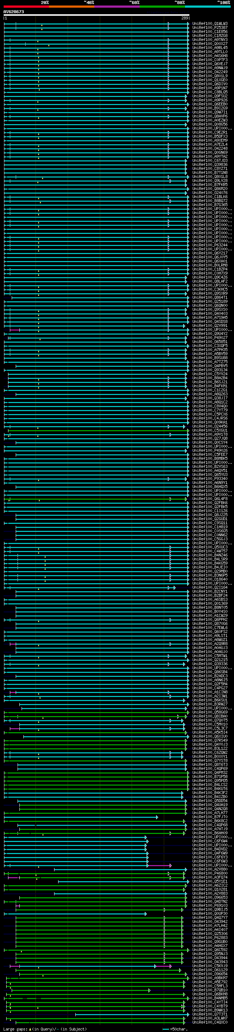Click the cyan 50char scale legend marker
Screen dimensions: 234x1032
tap(166, 1029)
